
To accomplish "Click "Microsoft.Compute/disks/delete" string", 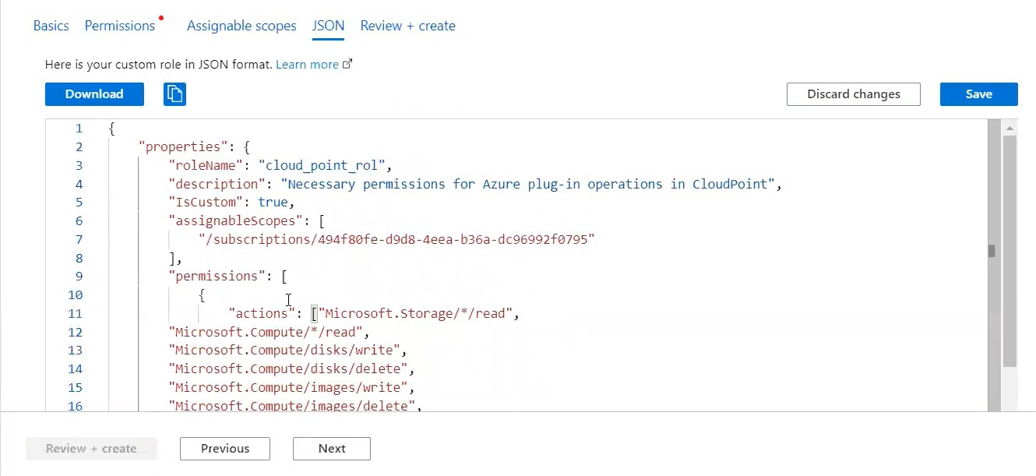I will point(288,369).
